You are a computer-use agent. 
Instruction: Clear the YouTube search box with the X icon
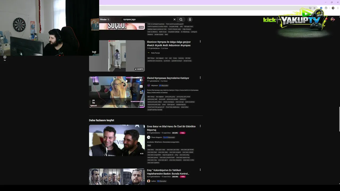pyautogui.click(x=175, y=19)
